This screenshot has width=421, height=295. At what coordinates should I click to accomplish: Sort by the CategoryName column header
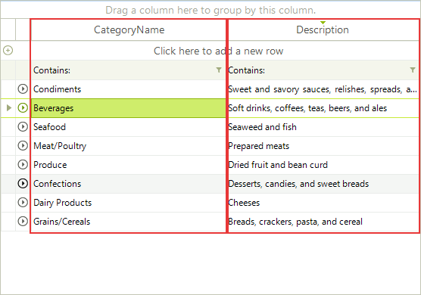(129, 29)
